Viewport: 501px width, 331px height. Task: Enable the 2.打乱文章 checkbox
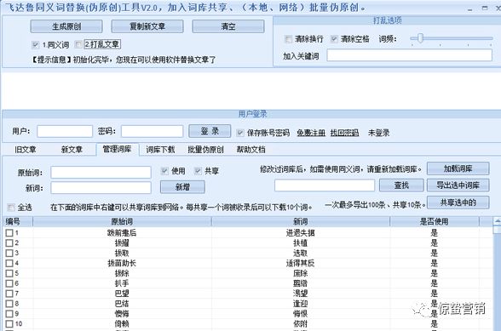click(x=78, y=44)
